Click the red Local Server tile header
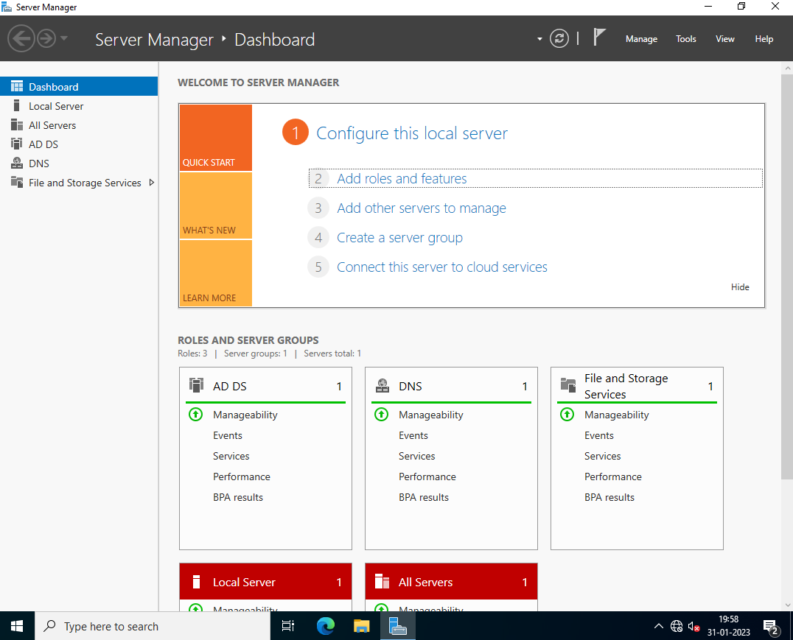 pos(265,582)
